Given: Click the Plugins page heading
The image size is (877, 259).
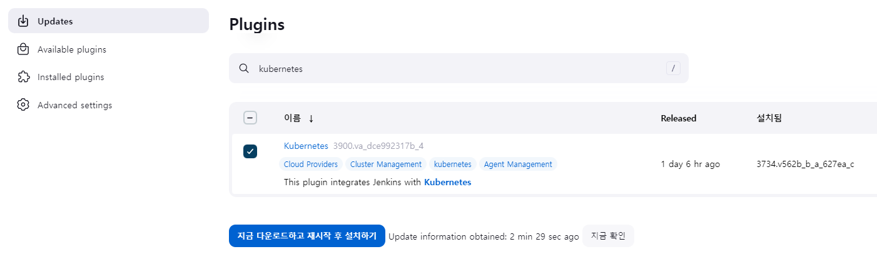Looking at the screenshot, I should pyautogui.click(x=257, y=24).
